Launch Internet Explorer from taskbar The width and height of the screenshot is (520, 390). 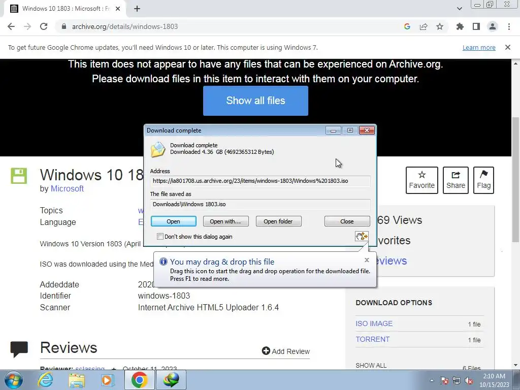click(x=45, y=380)
